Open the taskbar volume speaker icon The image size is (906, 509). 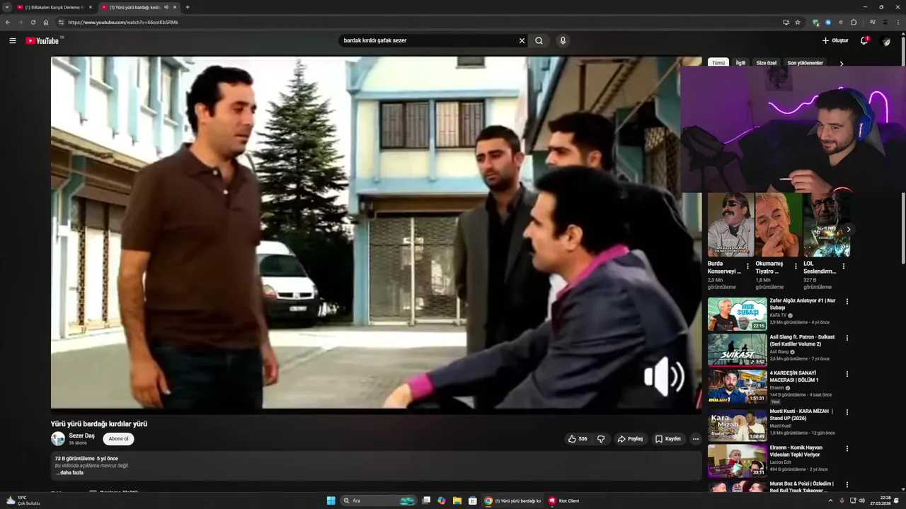(861, 501)
